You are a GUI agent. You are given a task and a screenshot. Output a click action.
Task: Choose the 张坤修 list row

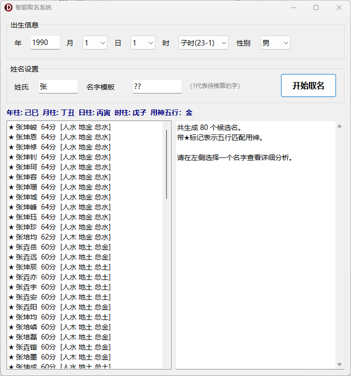85,147
